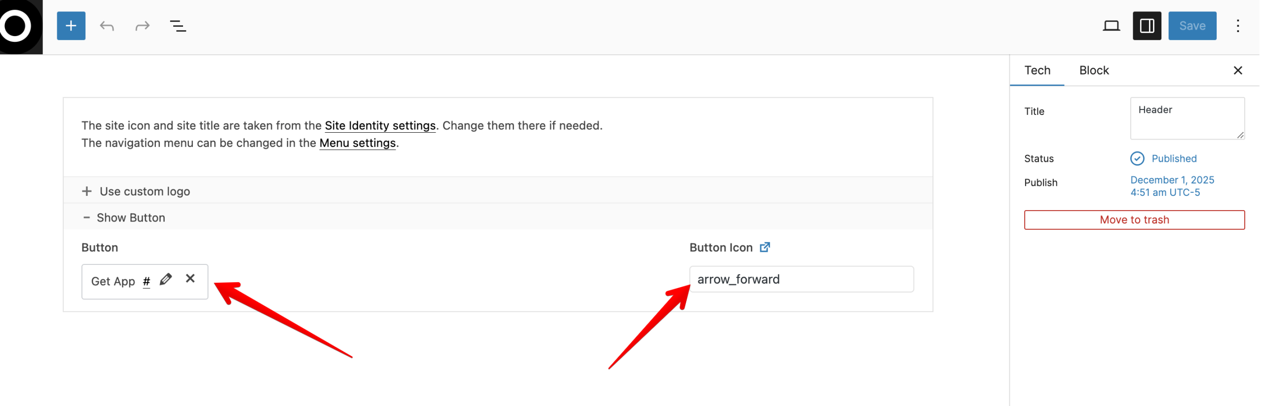This screenshot has width=1263, height=406.
Task: Click the block inserter plus button
Action: pyautogui.click(x=71, y=26)
